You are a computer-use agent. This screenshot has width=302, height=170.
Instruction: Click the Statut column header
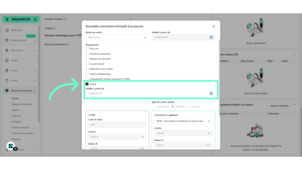(x=285, y=61)
